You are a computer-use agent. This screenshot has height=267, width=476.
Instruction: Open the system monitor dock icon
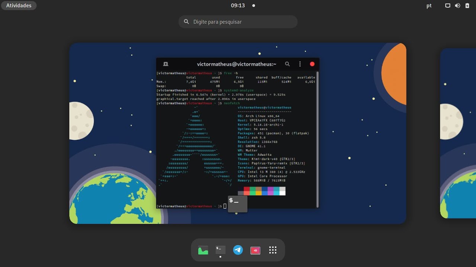click(203, 250)
